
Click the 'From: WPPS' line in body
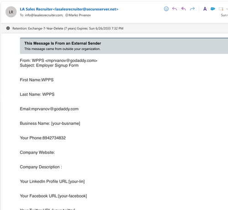click(58, 61)
